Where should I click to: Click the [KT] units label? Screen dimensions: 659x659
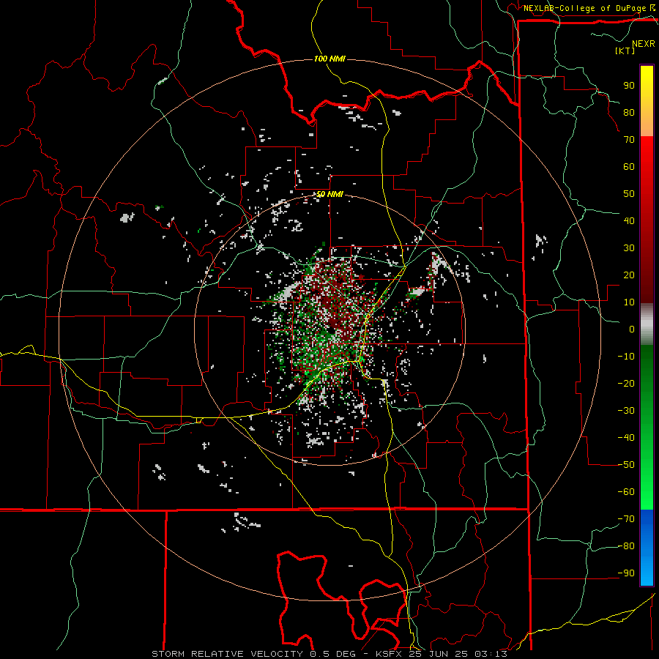[x=625, y=51]
